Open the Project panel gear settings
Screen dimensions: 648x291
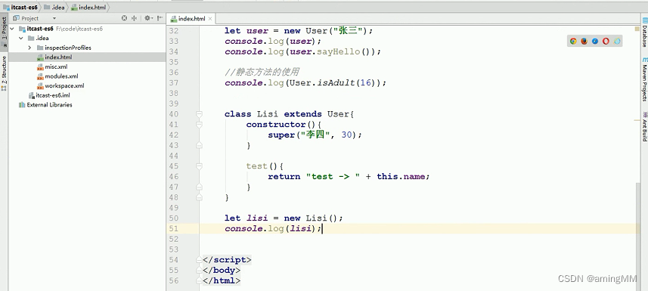click(x=147, y=18)
